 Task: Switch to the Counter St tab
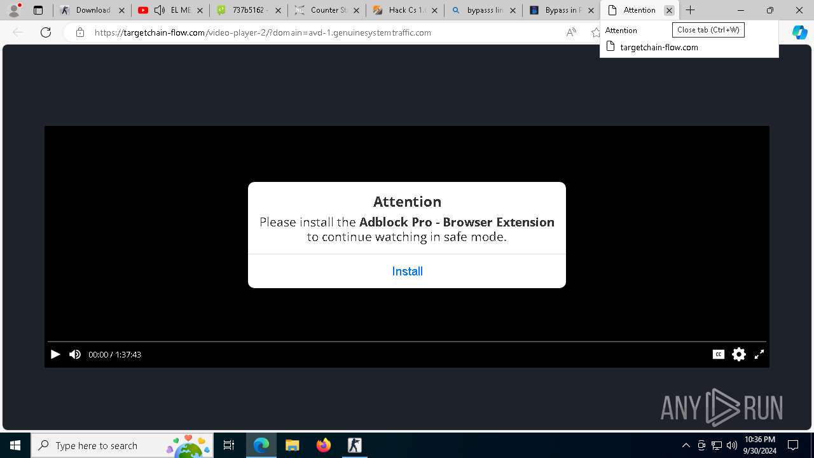pyautogui.click(x=327, y=10)
